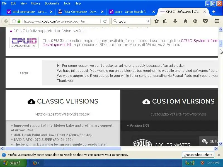The width and height of the screenshot is (223, 167).
Task: Click 'CUSTOM VERSIONS' heading
Action: [183, 102]
